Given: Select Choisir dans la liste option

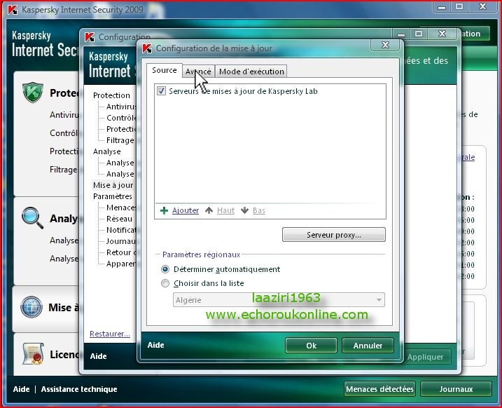Looking at the screenshot, I should point(165,284).
